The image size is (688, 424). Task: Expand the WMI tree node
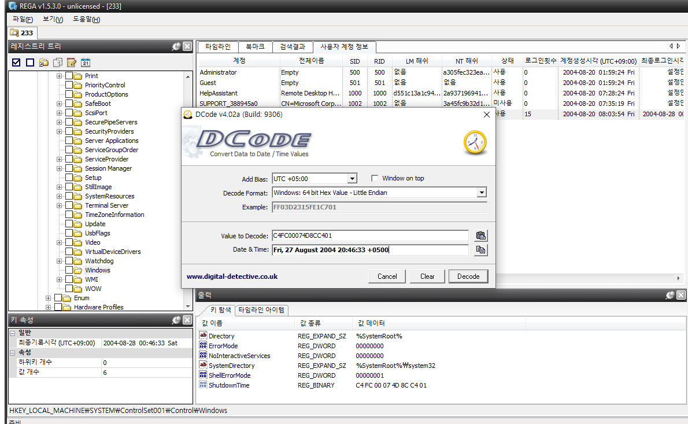click(x=59, y=279)
